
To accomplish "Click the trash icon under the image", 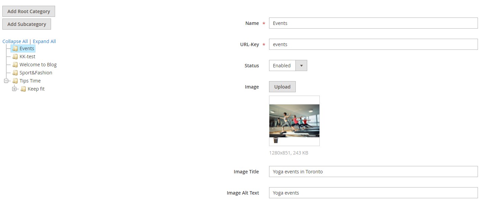I will click(x=276, y=140).
